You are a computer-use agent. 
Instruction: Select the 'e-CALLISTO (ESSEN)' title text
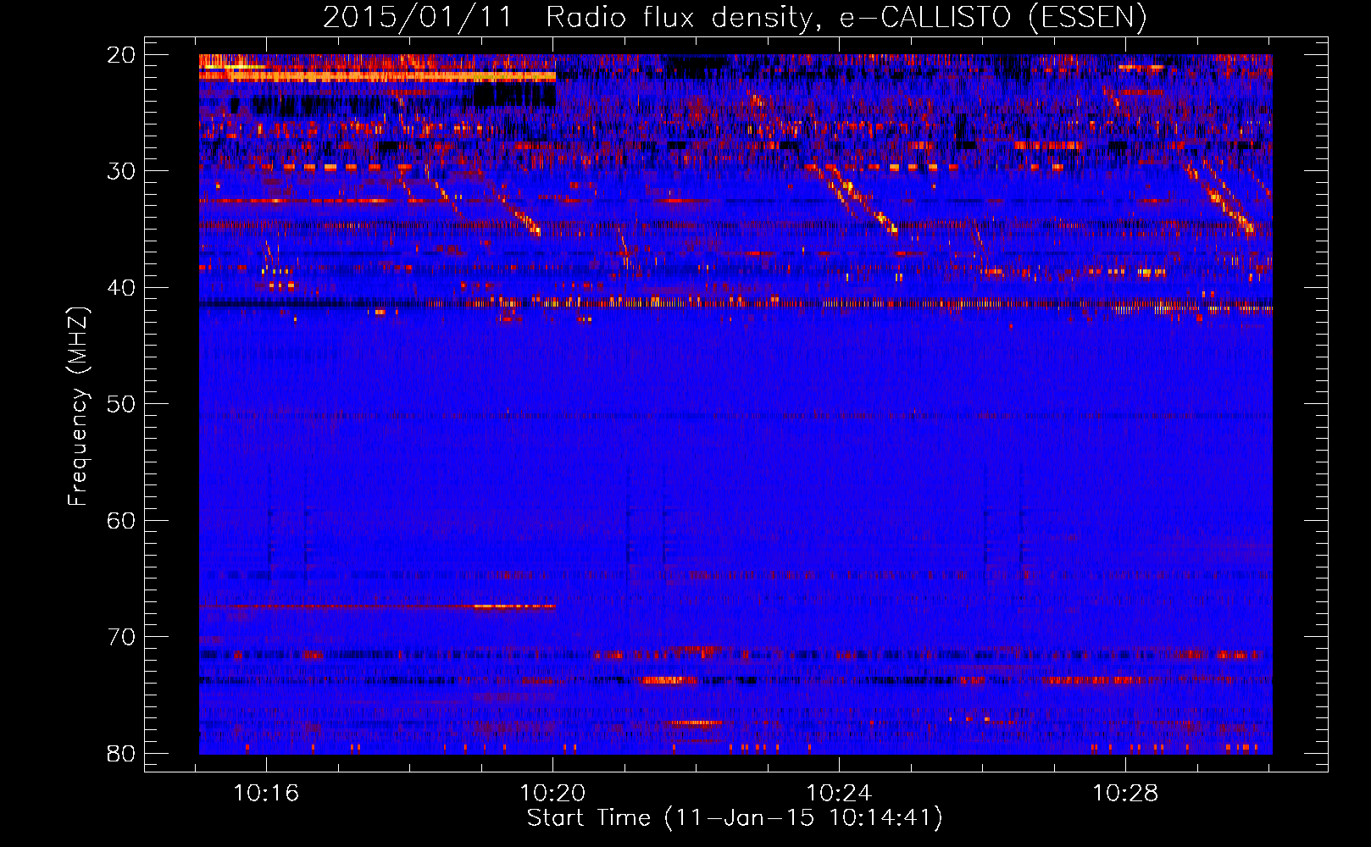[x=992, y=17]
